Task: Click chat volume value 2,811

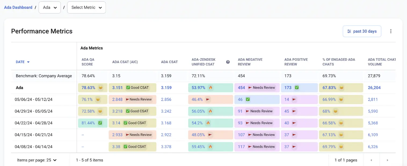Action: 373,99
